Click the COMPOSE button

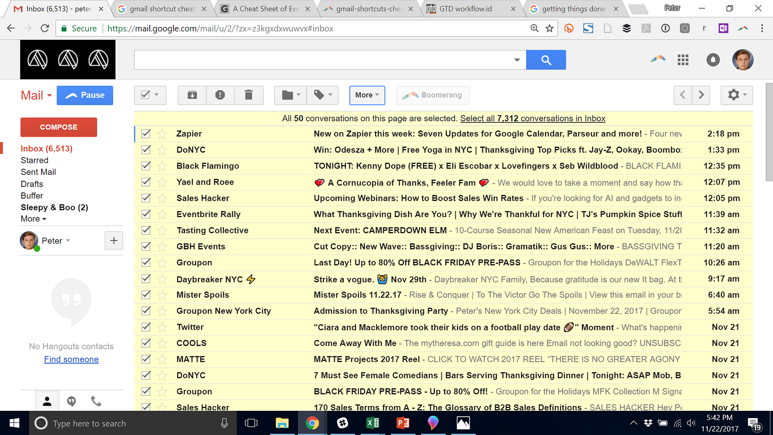58,127
